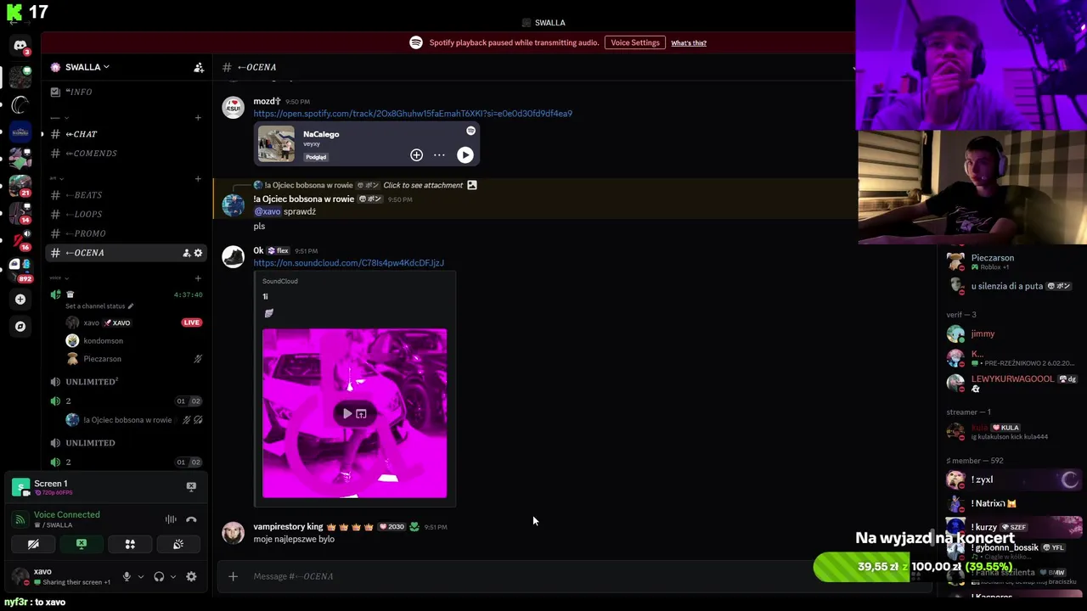Click the attachment image icon in the reply preview

tap(472, 185)
